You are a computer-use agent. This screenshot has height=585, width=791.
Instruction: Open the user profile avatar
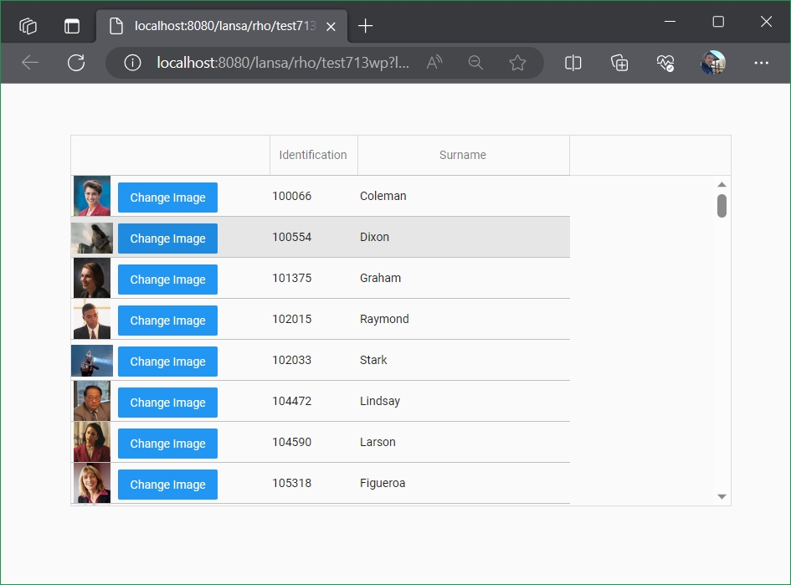click(x=713, y=63)
